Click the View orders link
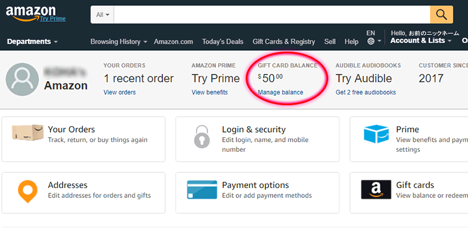The image size is (468, 237). click(x=119, y=92)
